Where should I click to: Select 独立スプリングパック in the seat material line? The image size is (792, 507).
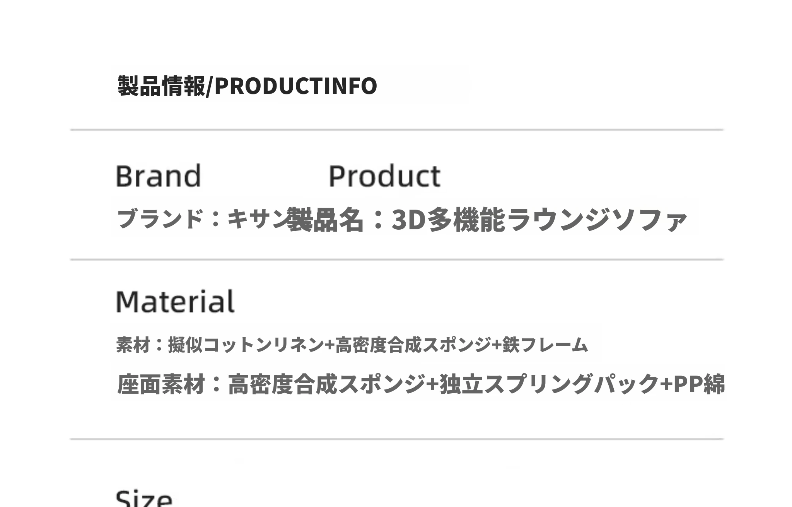[x=550, y=384]
